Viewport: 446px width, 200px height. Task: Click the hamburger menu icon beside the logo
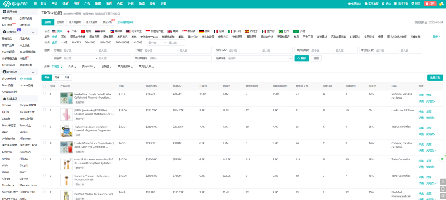click(x=35, y=4)
